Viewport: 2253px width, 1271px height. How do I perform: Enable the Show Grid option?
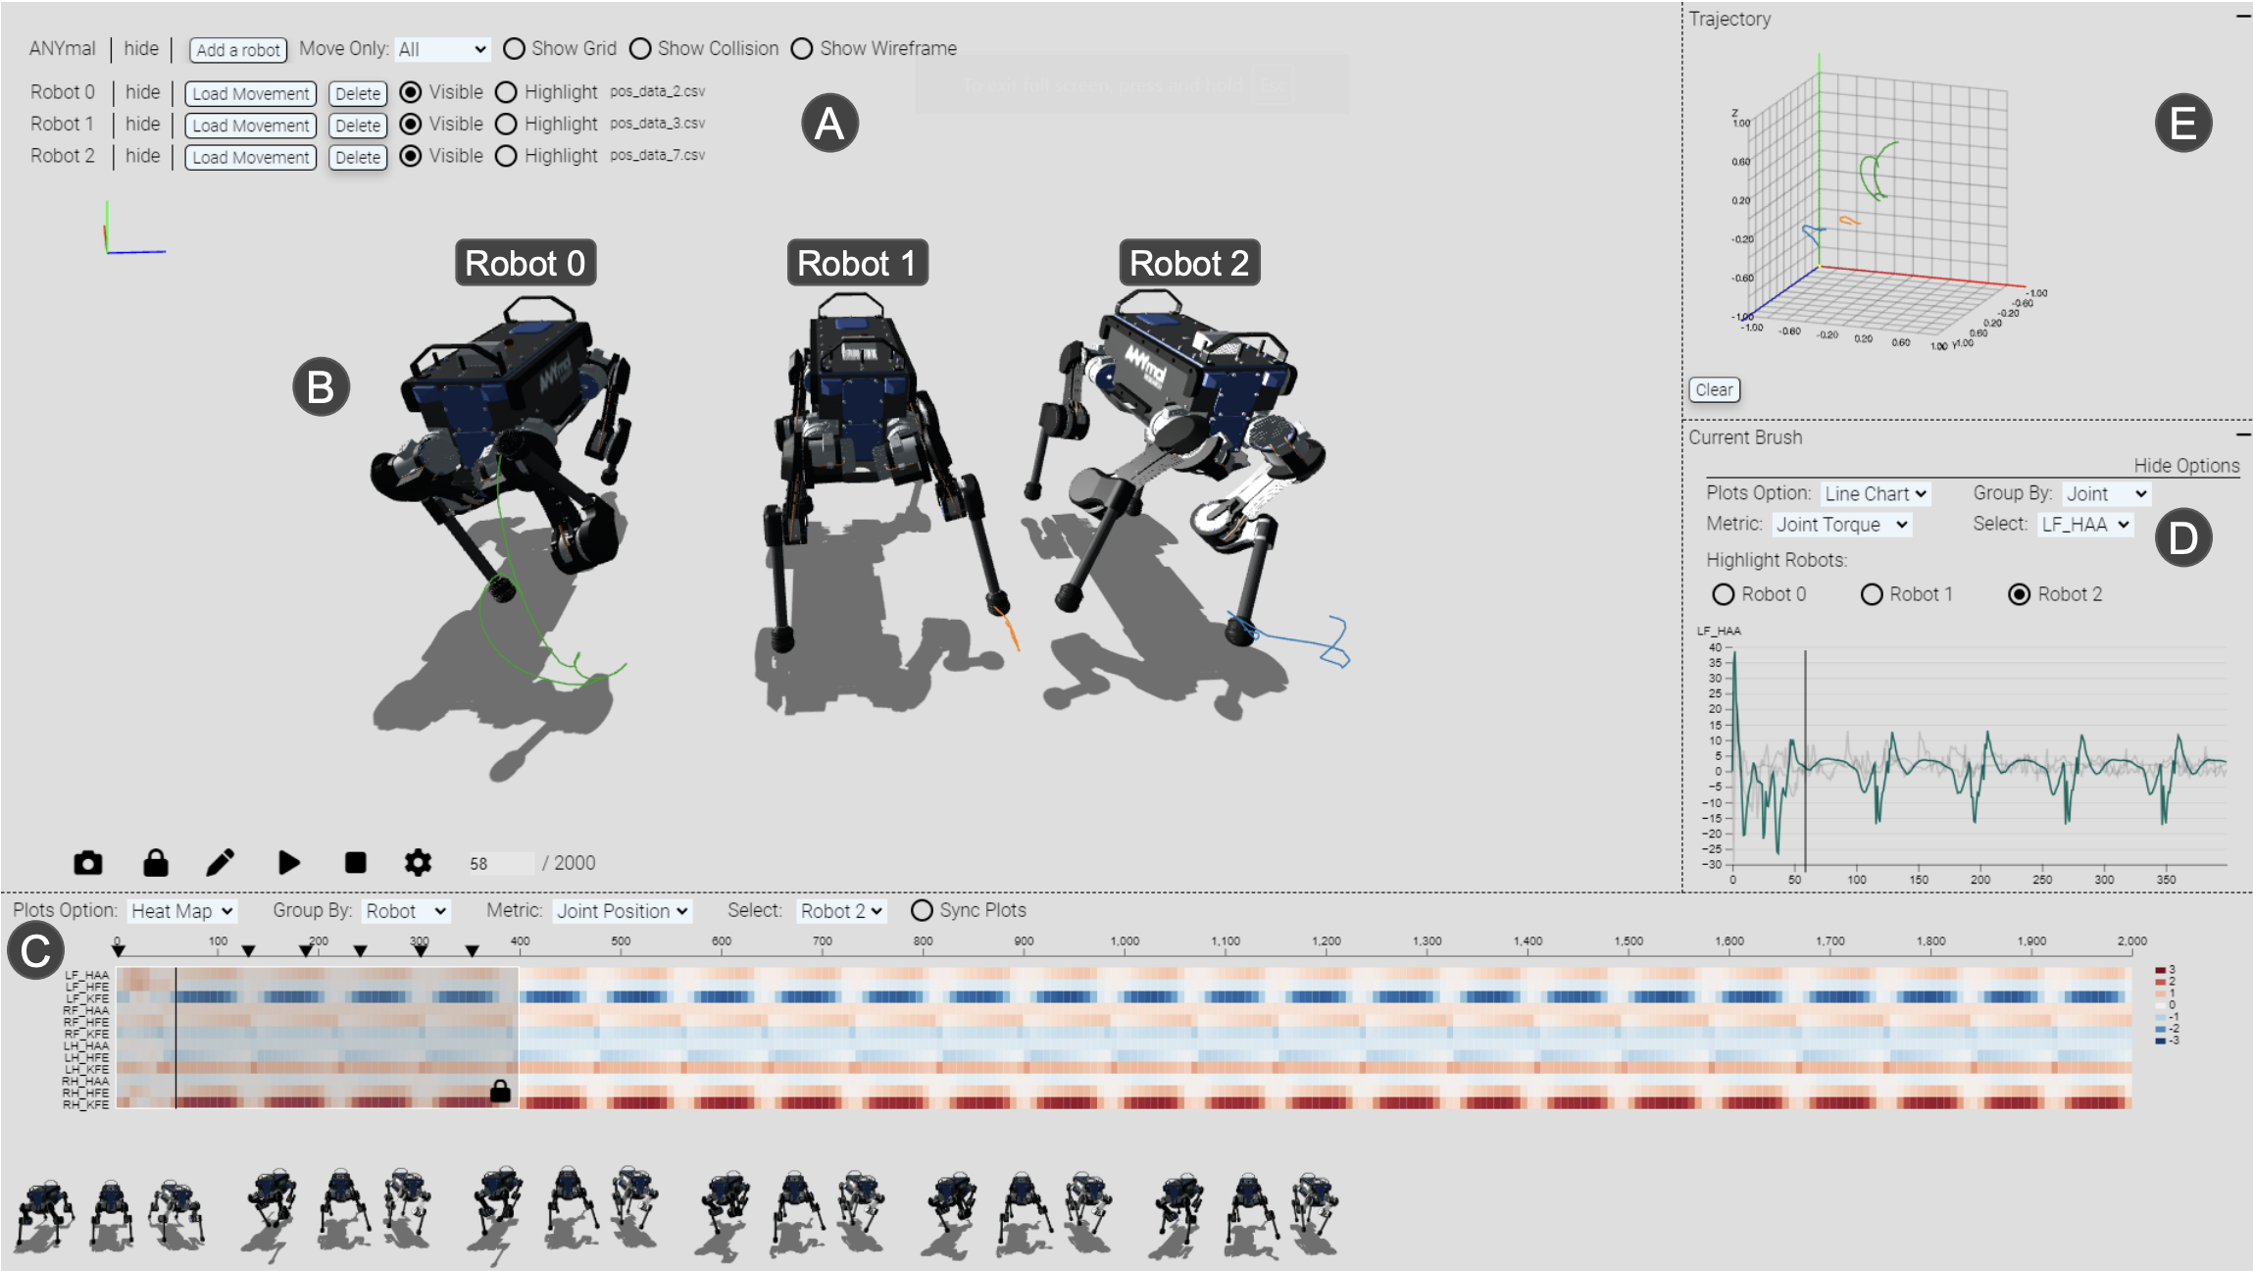[514, 49]
